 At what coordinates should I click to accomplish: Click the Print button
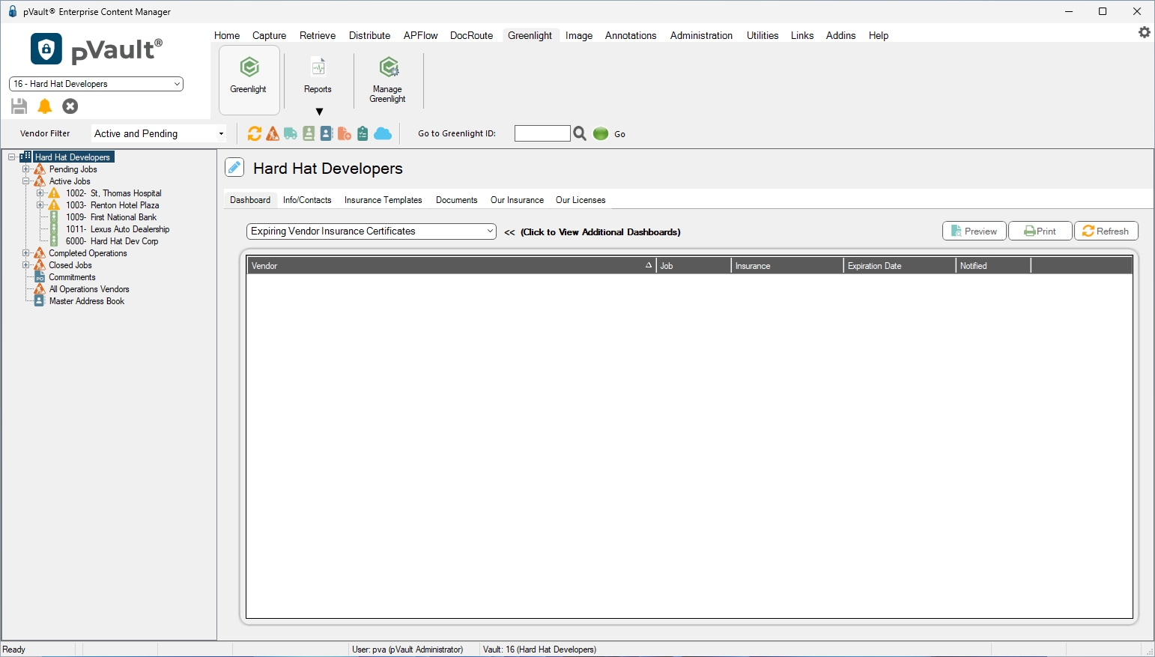(x=1040, y=231)
